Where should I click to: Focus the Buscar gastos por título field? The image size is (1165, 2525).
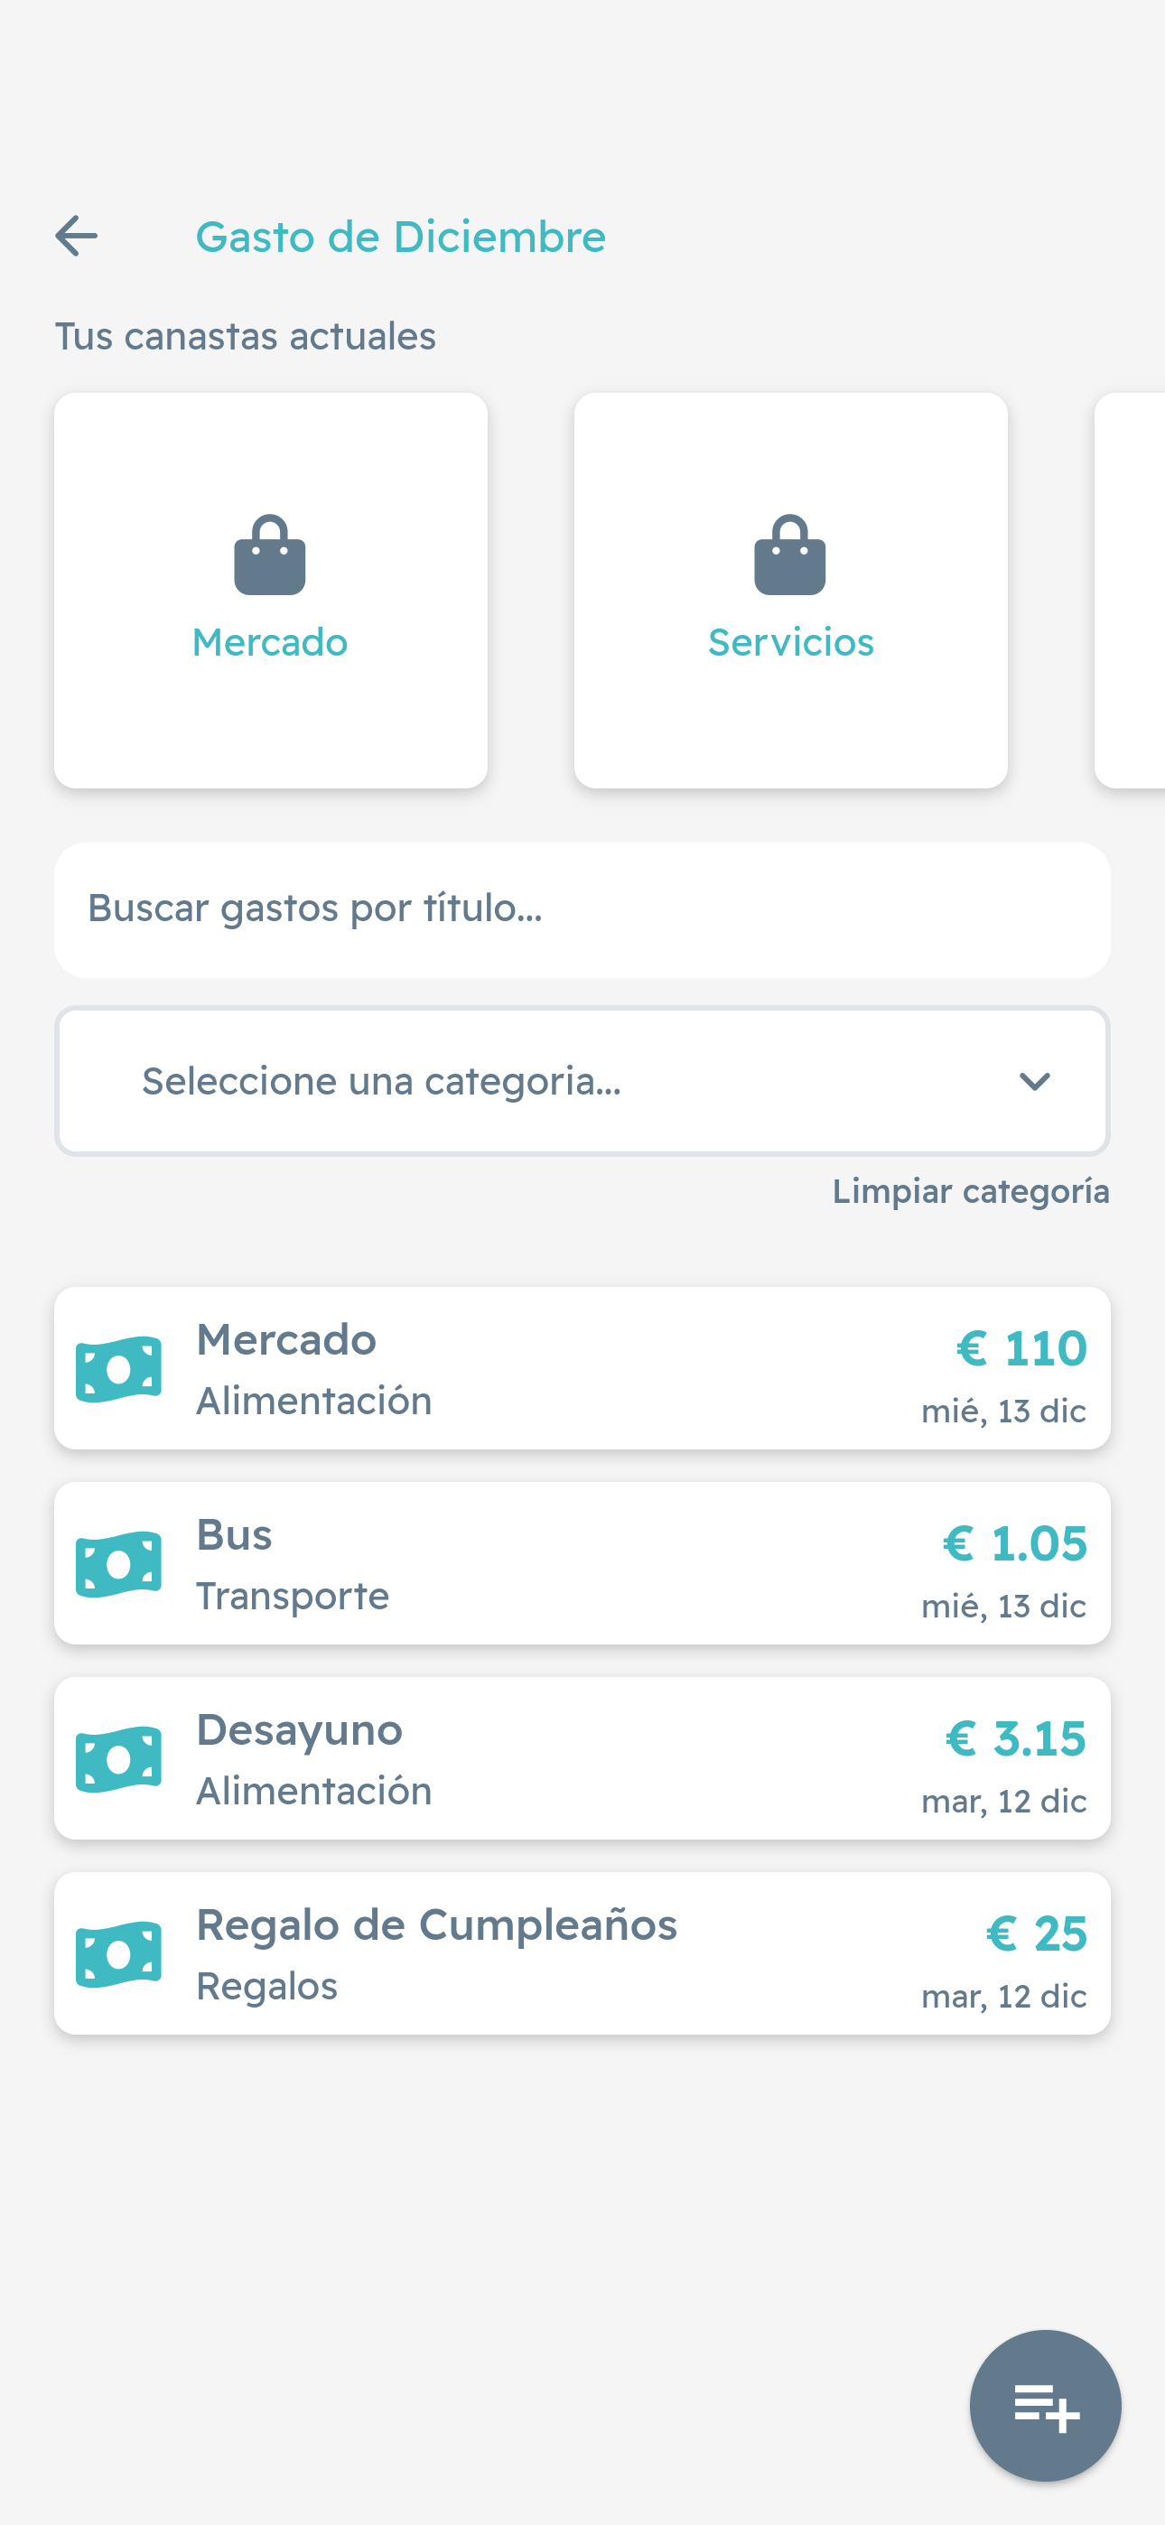coord(582,908)
